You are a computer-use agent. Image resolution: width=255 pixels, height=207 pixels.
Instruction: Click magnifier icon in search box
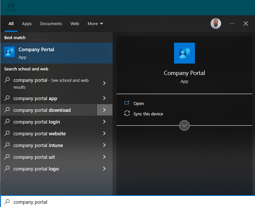click(x=7, y=202)
